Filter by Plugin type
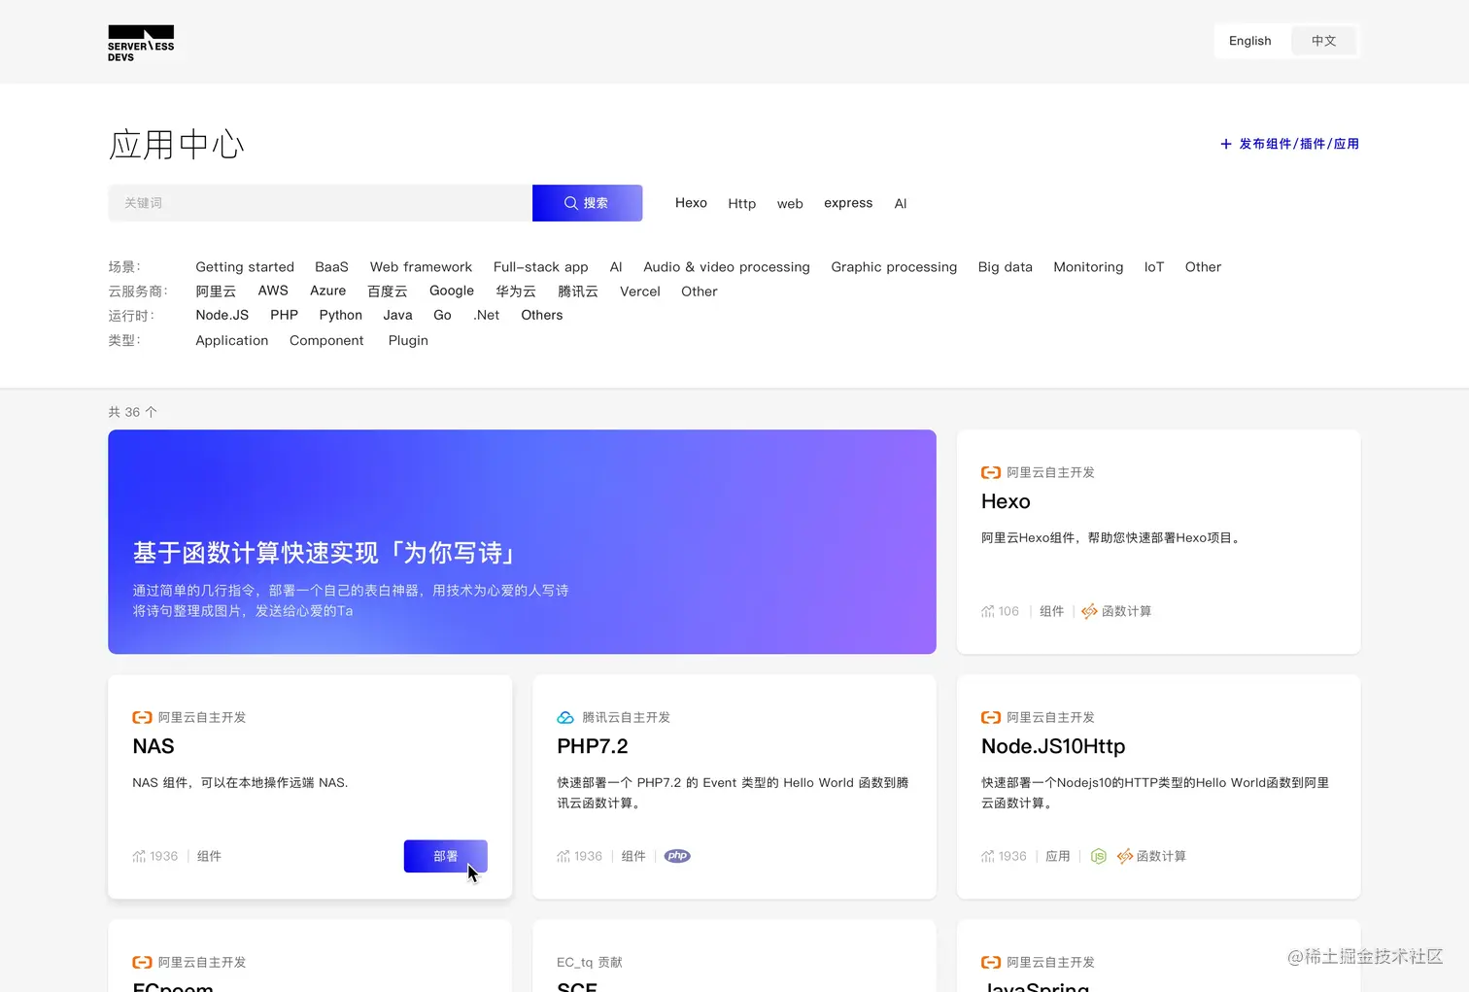The height and width of the screenshot is (992, 1469). click(x=408, y=340)
